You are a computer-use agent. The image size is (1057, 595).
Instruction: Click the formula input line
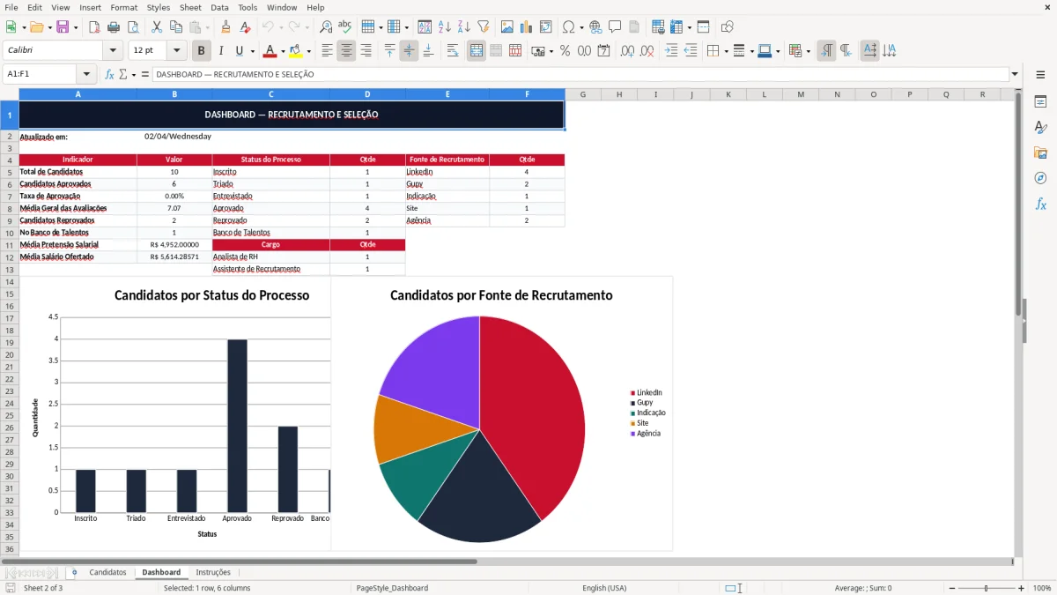tap(580, 75)
